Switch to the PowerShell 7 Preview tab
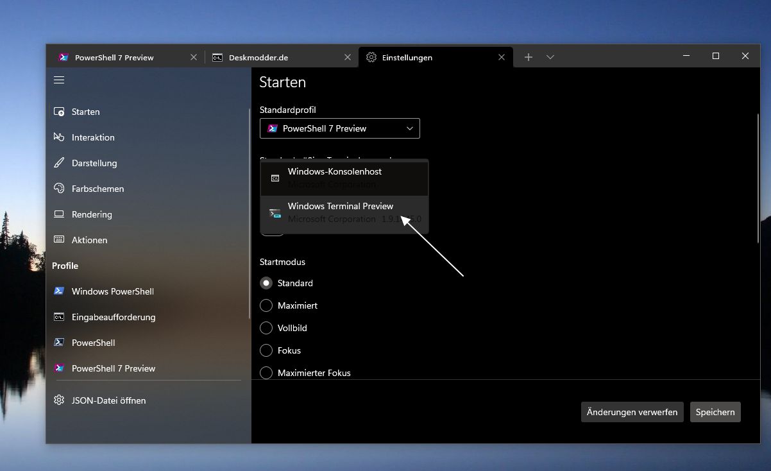The height and width of the screenshot is (471, 771). 127,57
